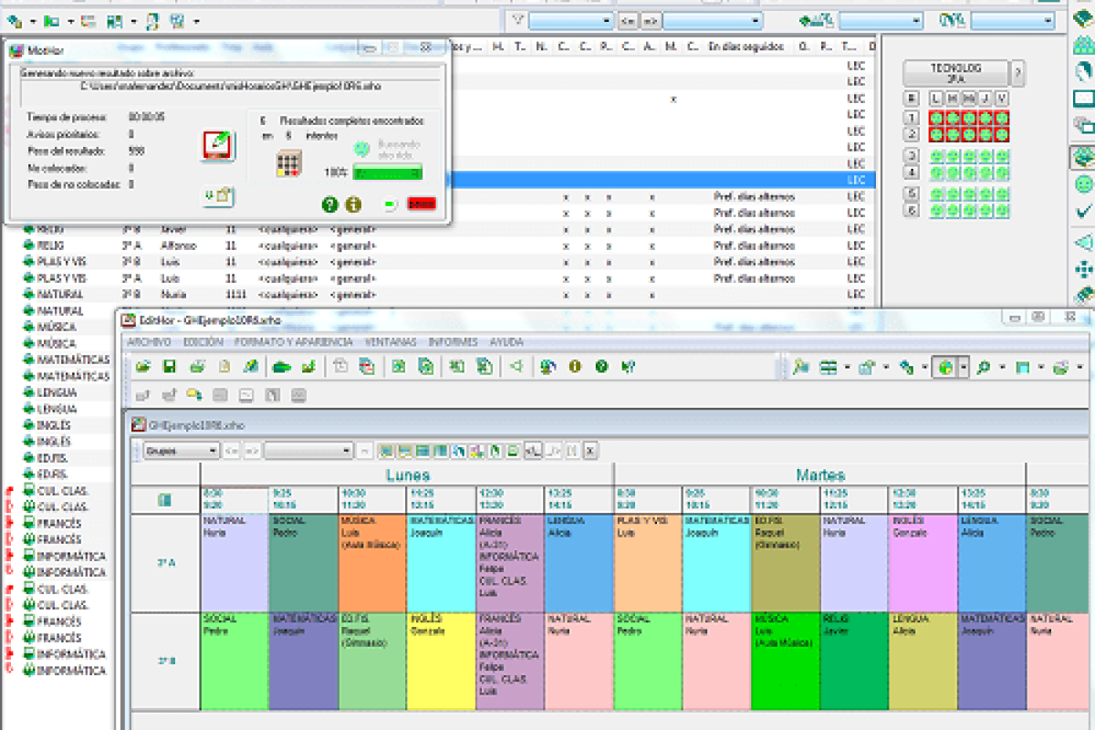Click the grid cube icon in MotHor
Image resolution: width=1095 pixels, height=730 pixels.
[289, 164]
